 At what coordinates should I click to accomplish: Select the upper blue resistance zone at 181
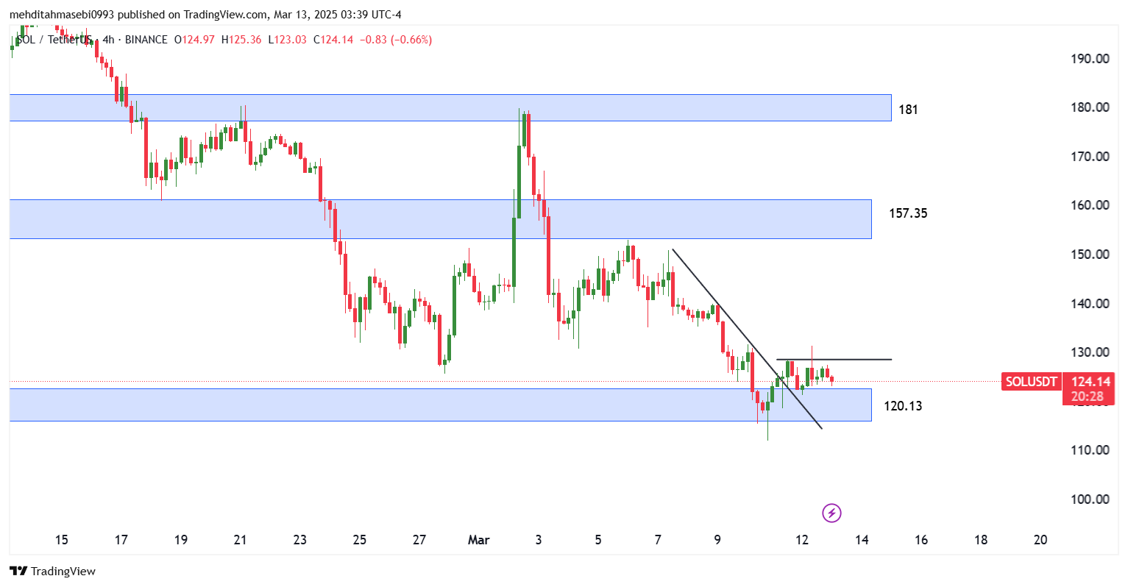coord(450,107)
